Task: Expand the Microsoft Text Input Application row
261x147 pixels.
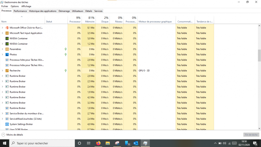Action: tap(3, 33)
